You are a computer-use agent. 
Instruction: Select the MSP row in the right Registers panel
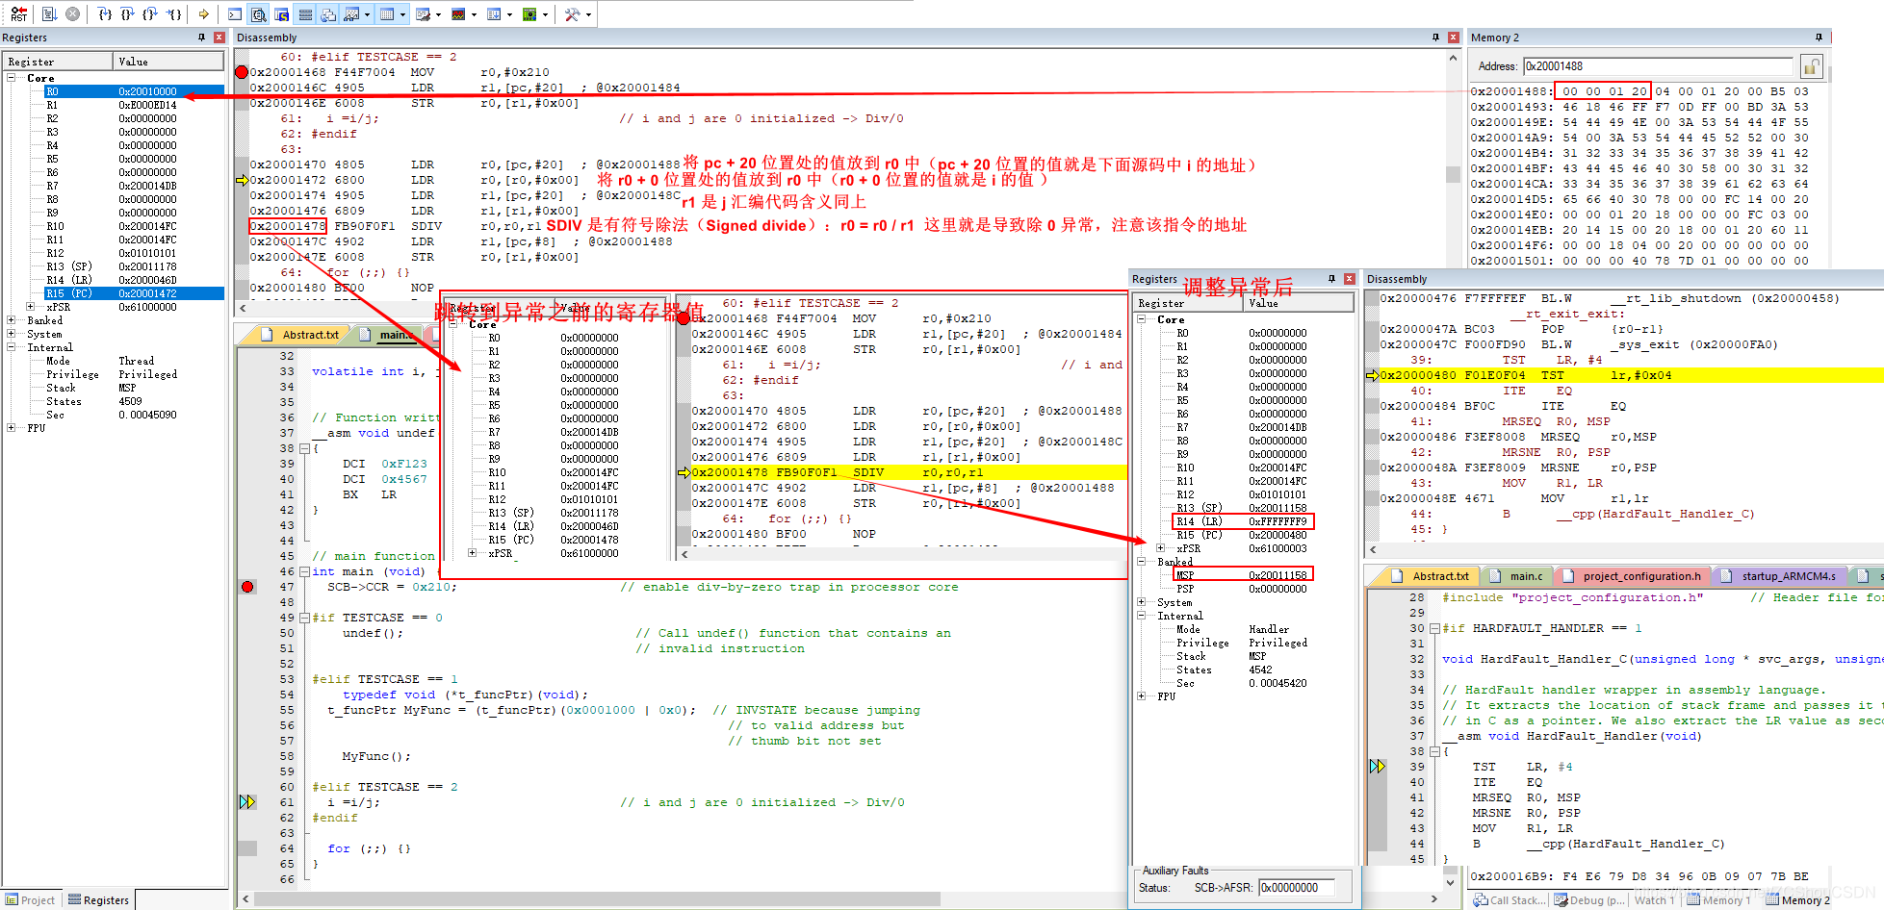(x=1244, y=575)
